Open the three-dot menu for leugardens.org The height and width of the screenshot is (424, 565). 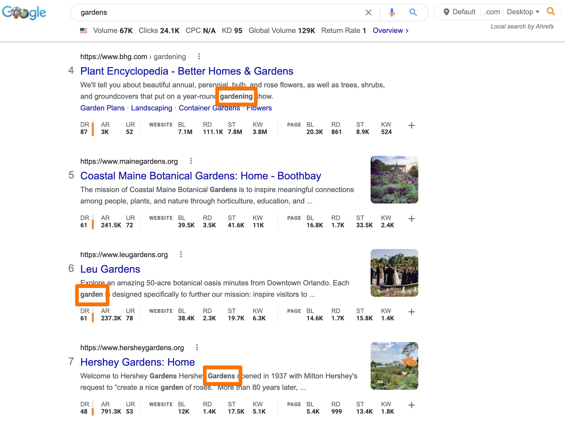pos(181,255)
